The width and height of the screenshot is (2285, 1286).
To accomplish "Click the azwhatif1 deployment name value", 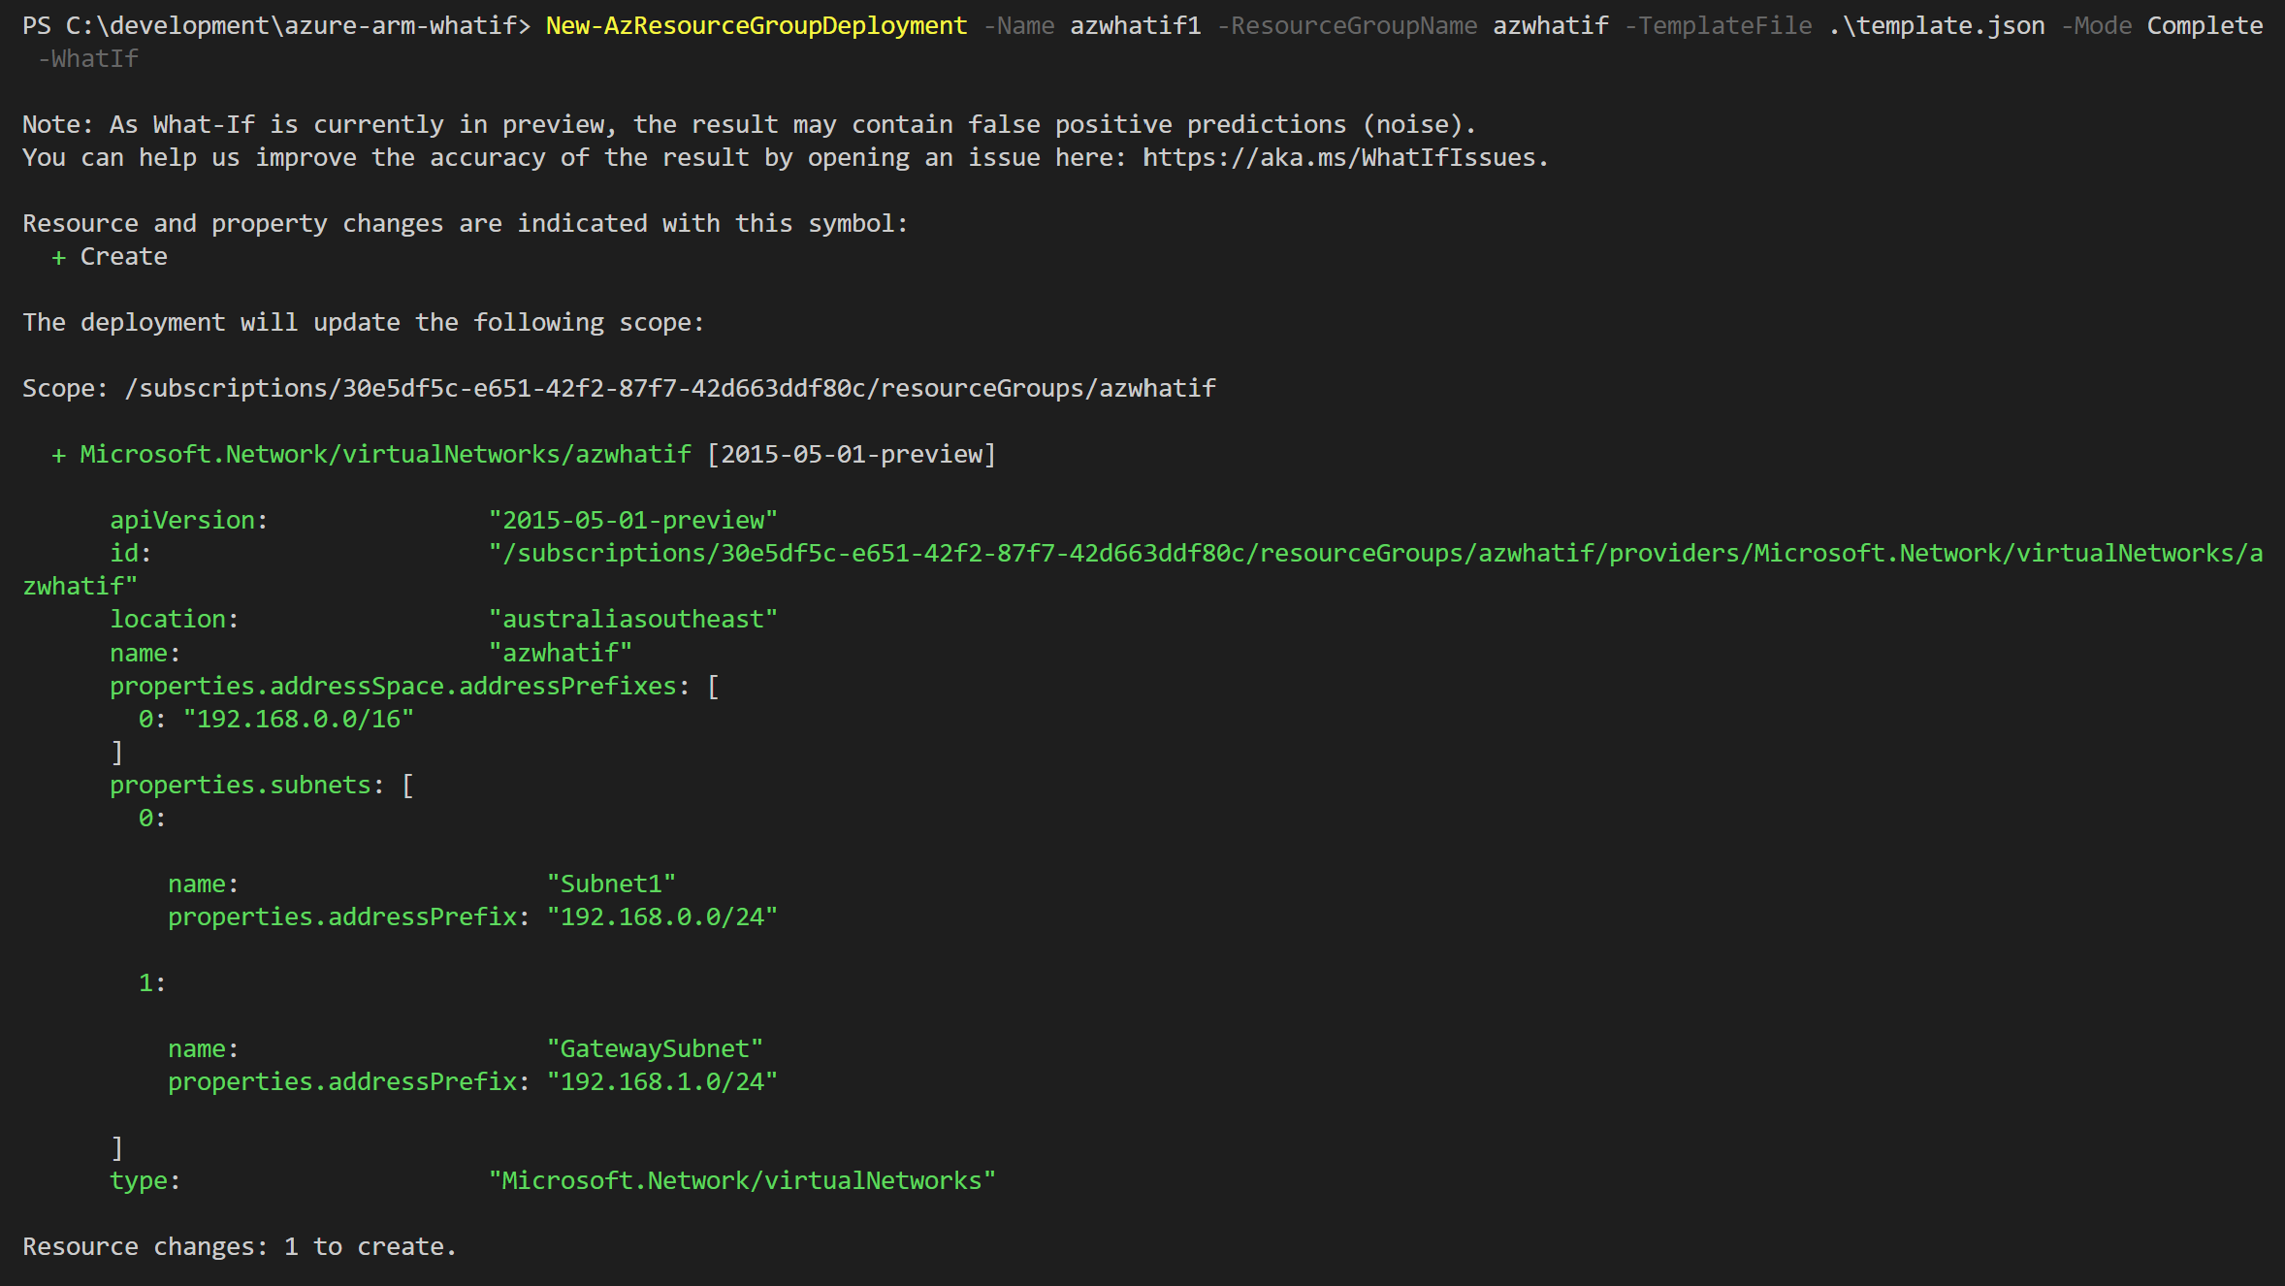I will click(1136, 25).
